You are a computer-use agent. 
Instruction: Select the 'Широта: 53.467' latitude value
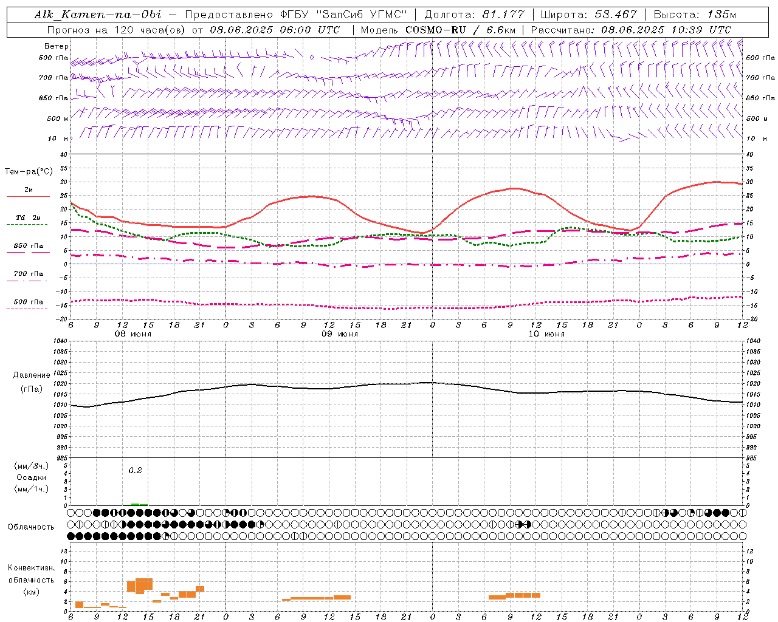click(x=588, y=15)
